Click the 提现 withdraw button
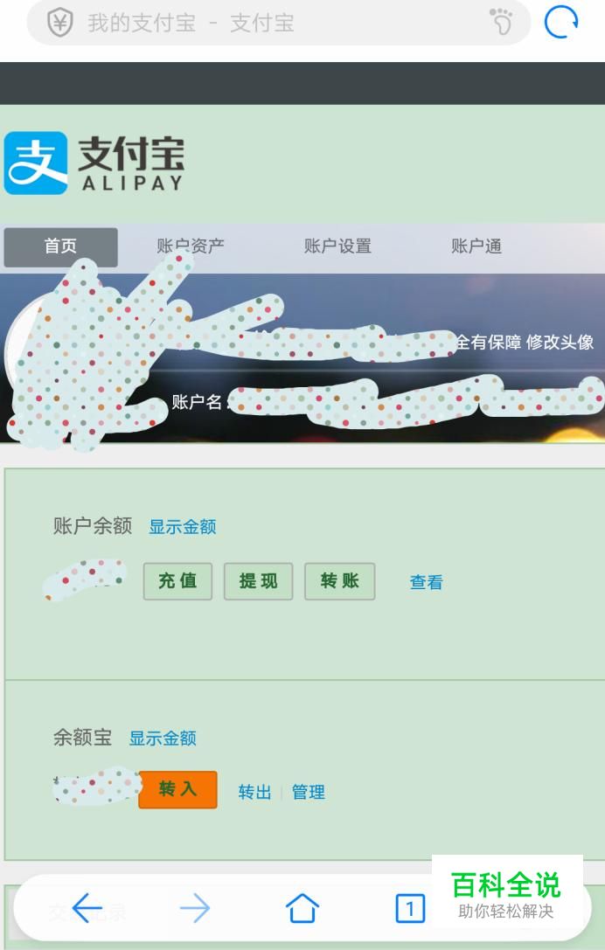 (258, 581)
